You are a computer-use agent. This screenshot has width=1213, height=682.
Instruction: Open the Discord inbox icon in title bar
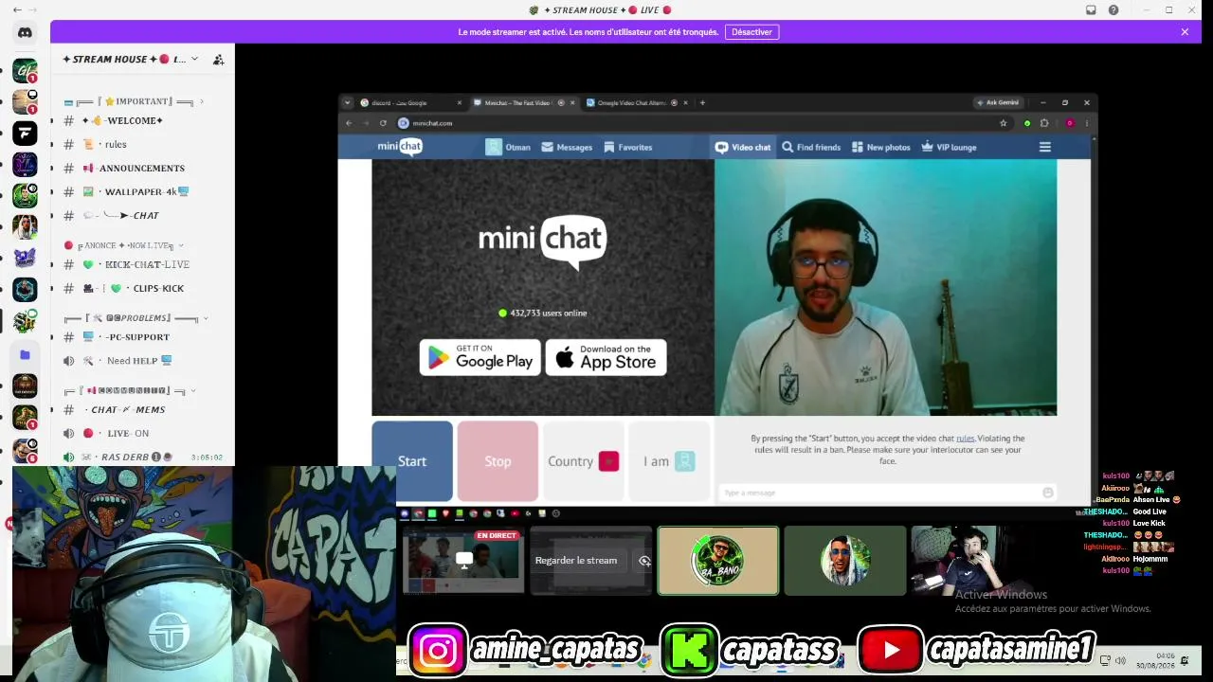(x=1091, y=9)
